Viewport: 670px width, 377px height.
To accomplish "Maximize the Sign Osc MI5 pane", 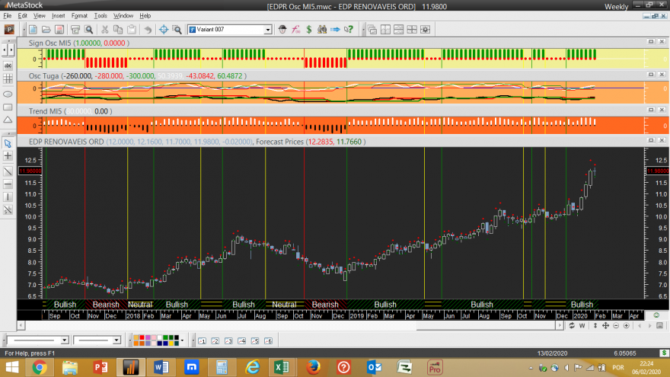I will point(651,42).
